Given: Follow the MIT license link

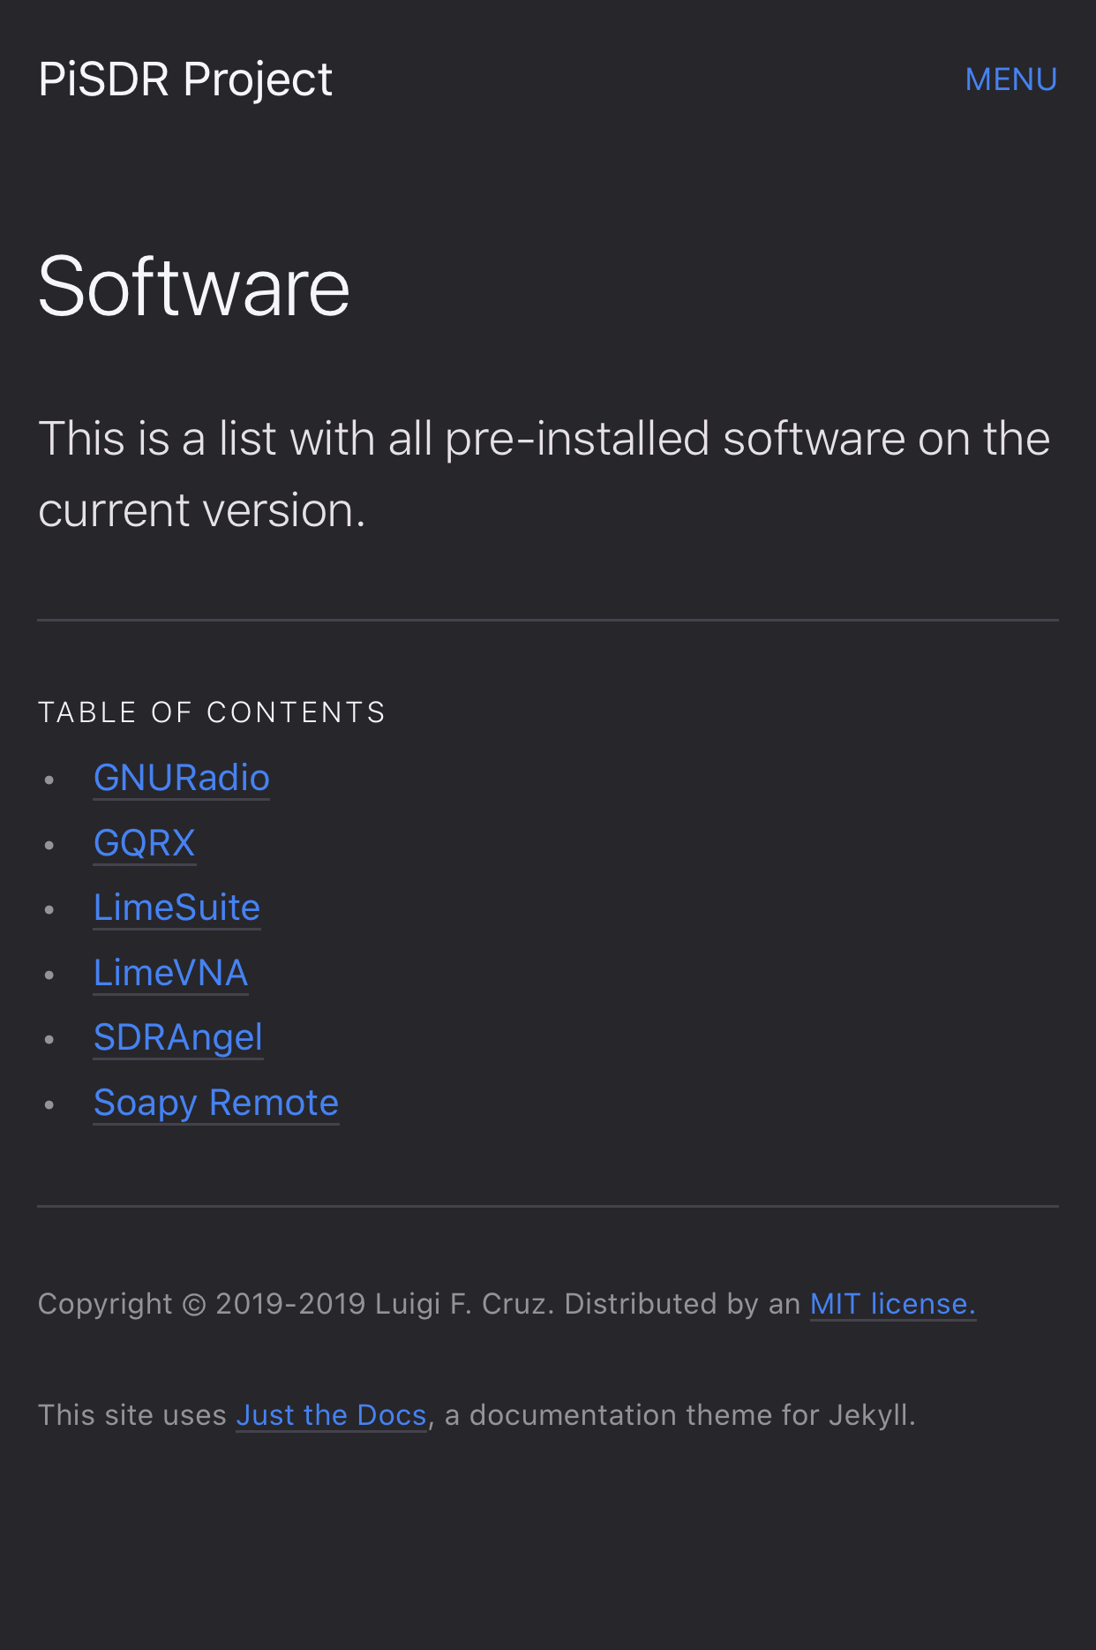Looking at the screenshot, I should pyautogui.click(x=892, y=1304).
